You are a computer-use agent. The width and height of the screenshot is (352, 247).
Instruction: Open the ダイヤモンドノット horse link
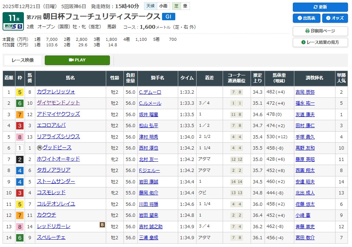point(58,103)
